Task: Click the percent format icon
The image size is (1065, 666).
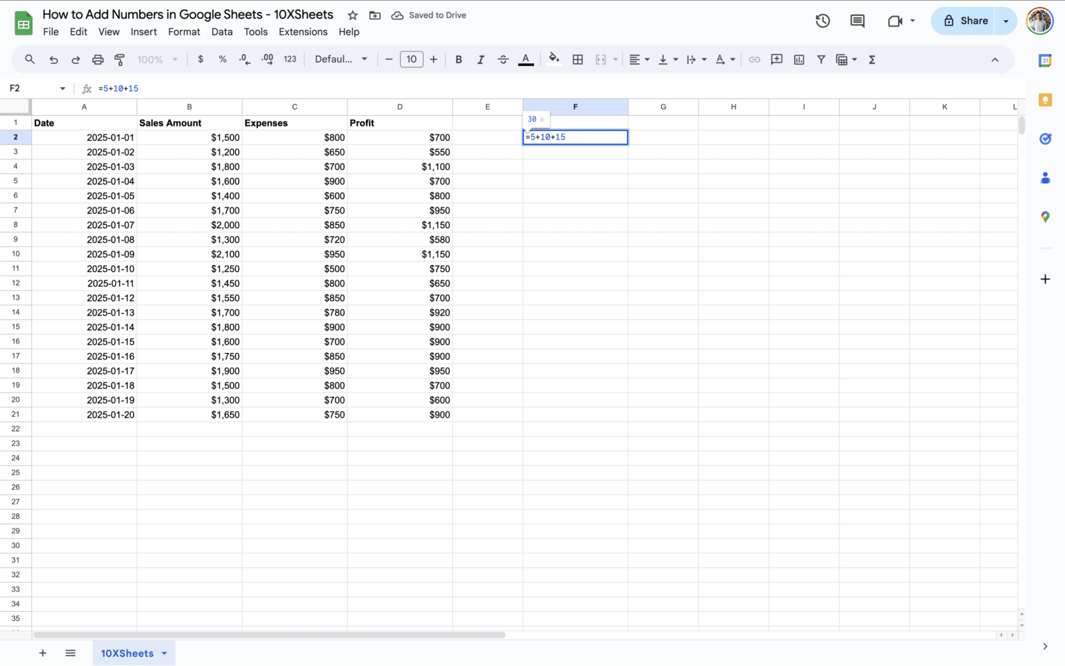Action: 223,59
